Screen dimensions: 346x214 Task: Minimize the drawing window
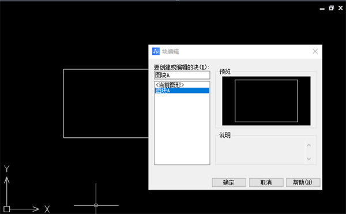click(322, 9)
